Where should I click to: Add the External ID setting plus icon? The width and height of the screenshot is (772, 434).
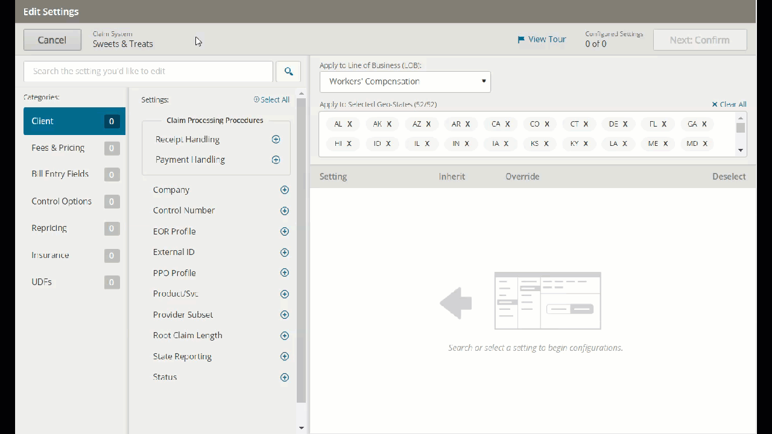point(285,253)
